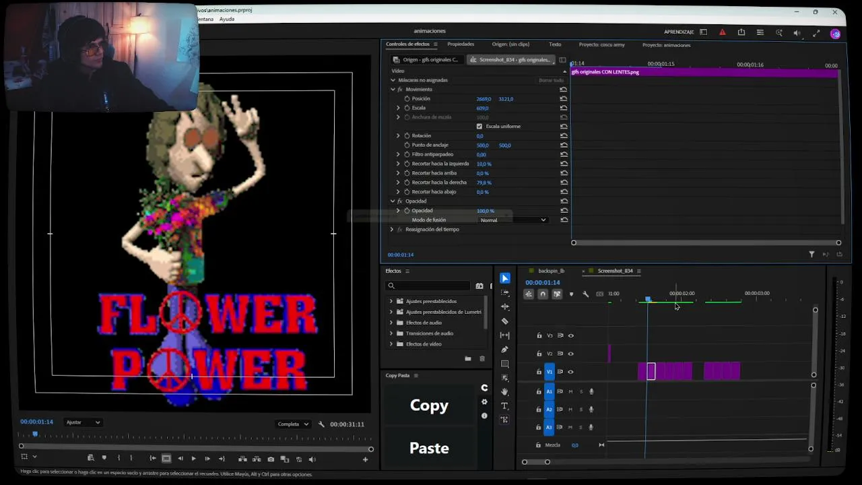Open the Ajustar zoom level dropdown
The width and height of the screenshot is (862, 485).
tap(83, 422)
